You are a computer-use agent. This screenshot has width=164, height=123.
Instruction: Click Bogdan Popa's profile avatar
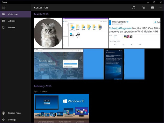pos(3,113)
